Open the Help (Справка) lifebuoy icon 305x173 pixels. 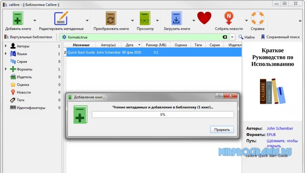[x=257, y=18]
